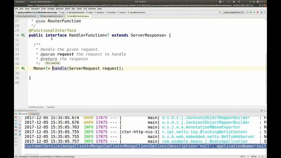Click the server breadcrumb
The width and height of the screenshot is (281, 158).
(122, 12)
